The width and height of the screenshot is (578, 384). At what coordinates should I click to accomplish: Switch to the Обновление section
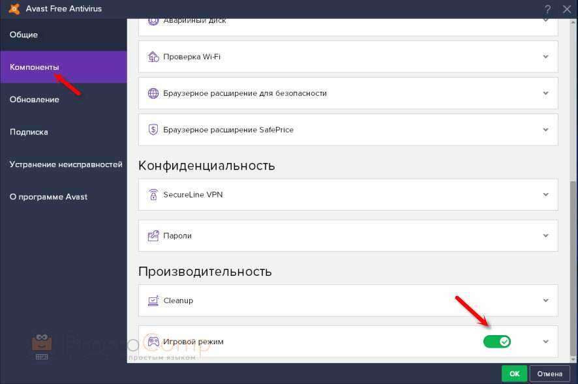pyautogui.click(x=35, y=99)
